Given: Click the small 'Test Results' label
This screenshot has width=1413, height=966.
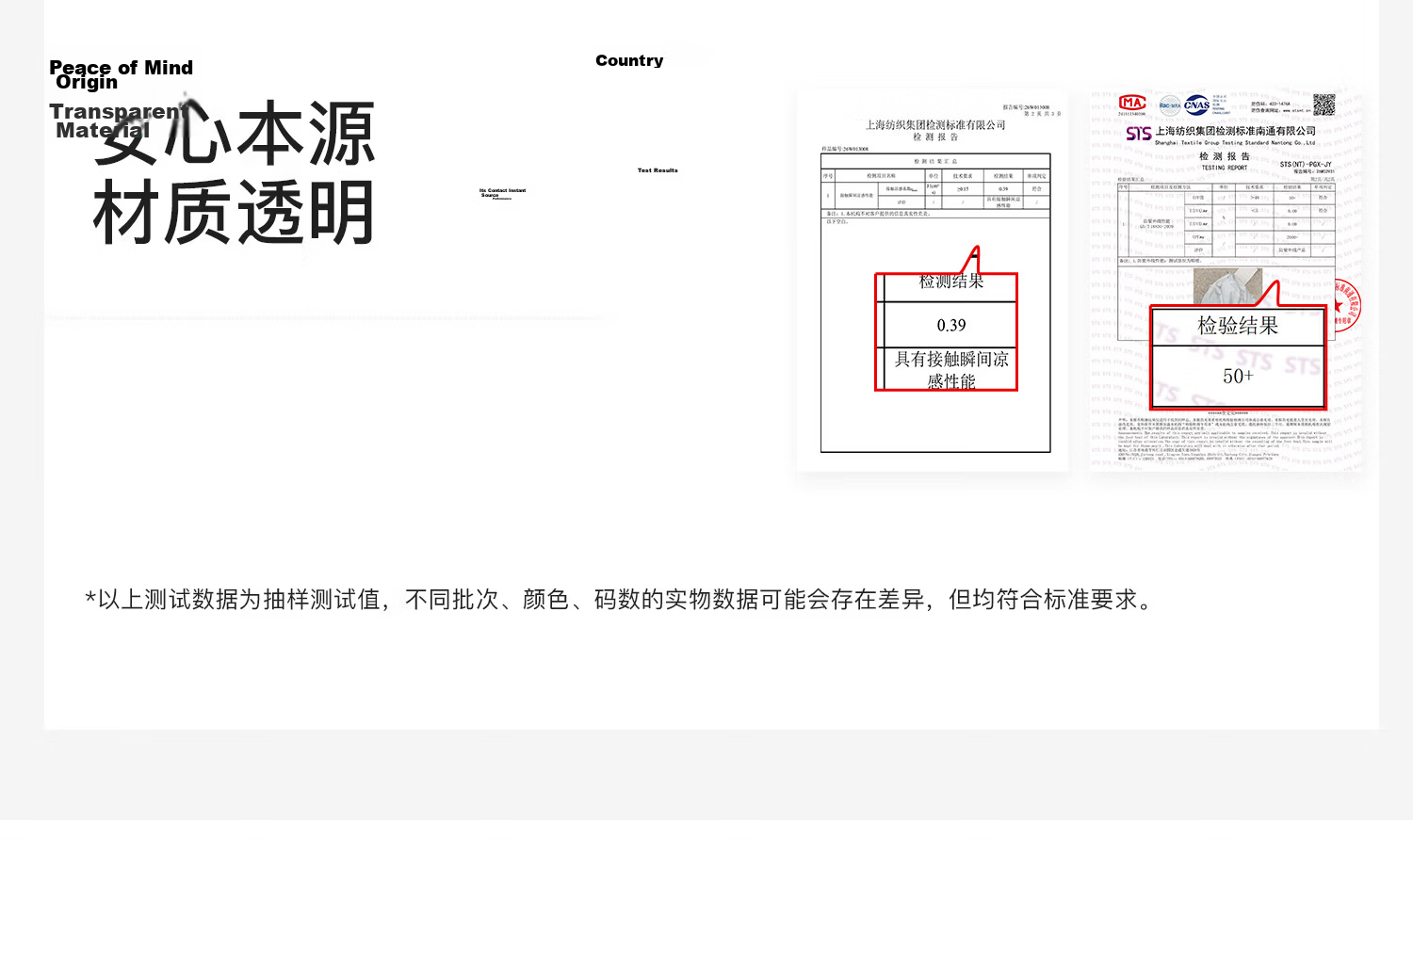Looking at the screenshot, I should click(658, 170).
